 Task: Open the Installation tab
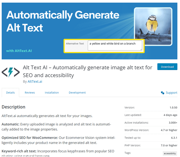click(x=52, y=93)
